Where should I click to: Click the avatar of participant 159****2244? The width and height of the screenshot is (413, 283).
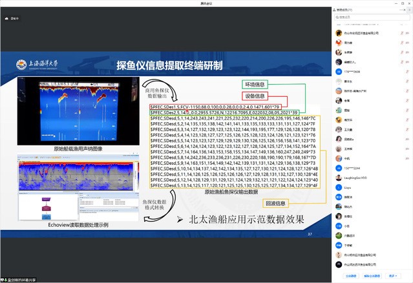(x=338, y=168)
